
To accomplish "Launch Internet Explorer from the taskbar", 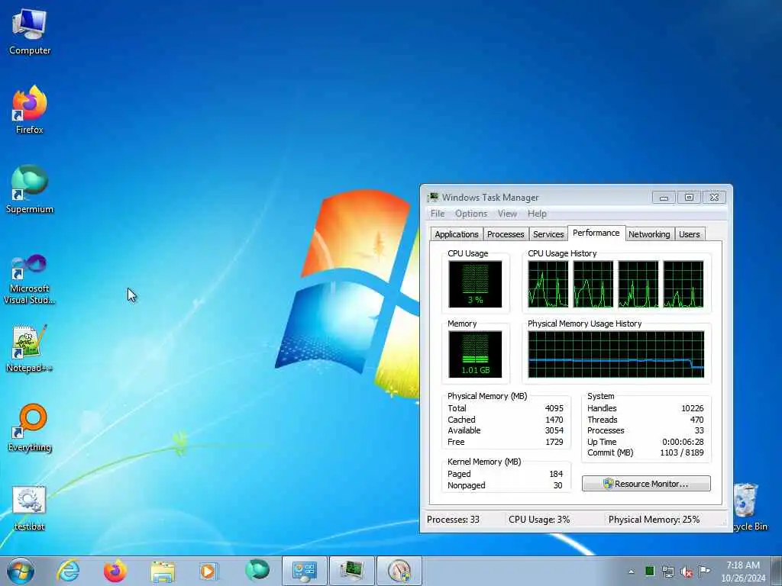I will pyautogui.click(x=68, y=571).
